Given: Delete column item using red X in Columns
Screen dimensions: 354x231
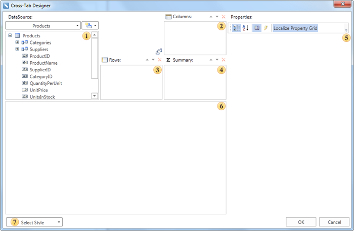Looking at the screenshot, I should (x=224, y=17).
